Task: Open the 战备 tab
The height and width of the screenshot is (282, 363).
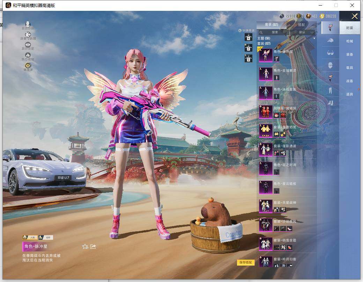Action: click(x=350, y=81)
